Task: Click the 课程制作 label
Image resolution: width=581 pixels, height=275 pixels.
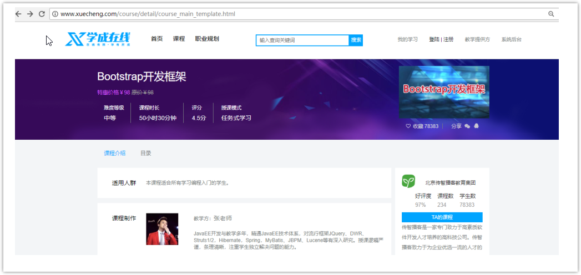Action: [x=124, y=218]
